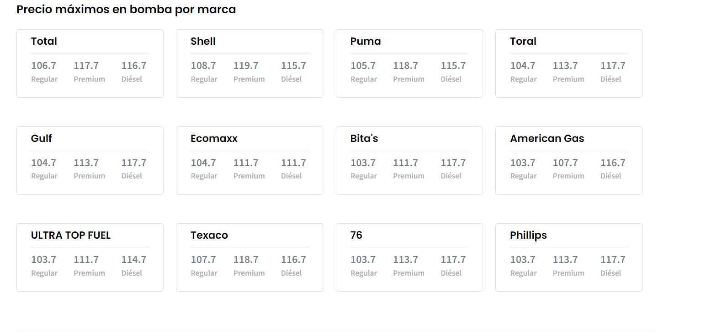This screenshot has width=706, height=335.
Task: Select the Premium price under Bita's
Action: (x=405, y=162)
